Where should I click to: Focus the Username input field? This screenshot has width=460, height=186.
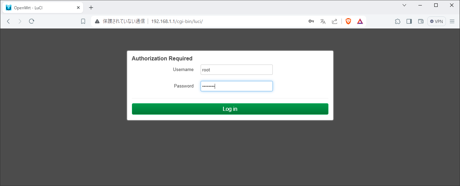coord(236,70)
